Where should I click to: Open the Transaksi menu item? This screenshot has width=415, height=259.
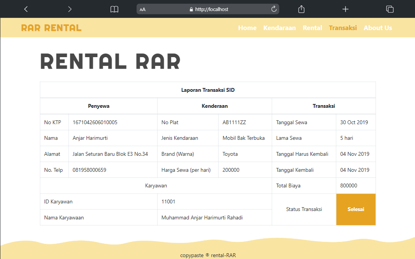(x=343, y=28)
